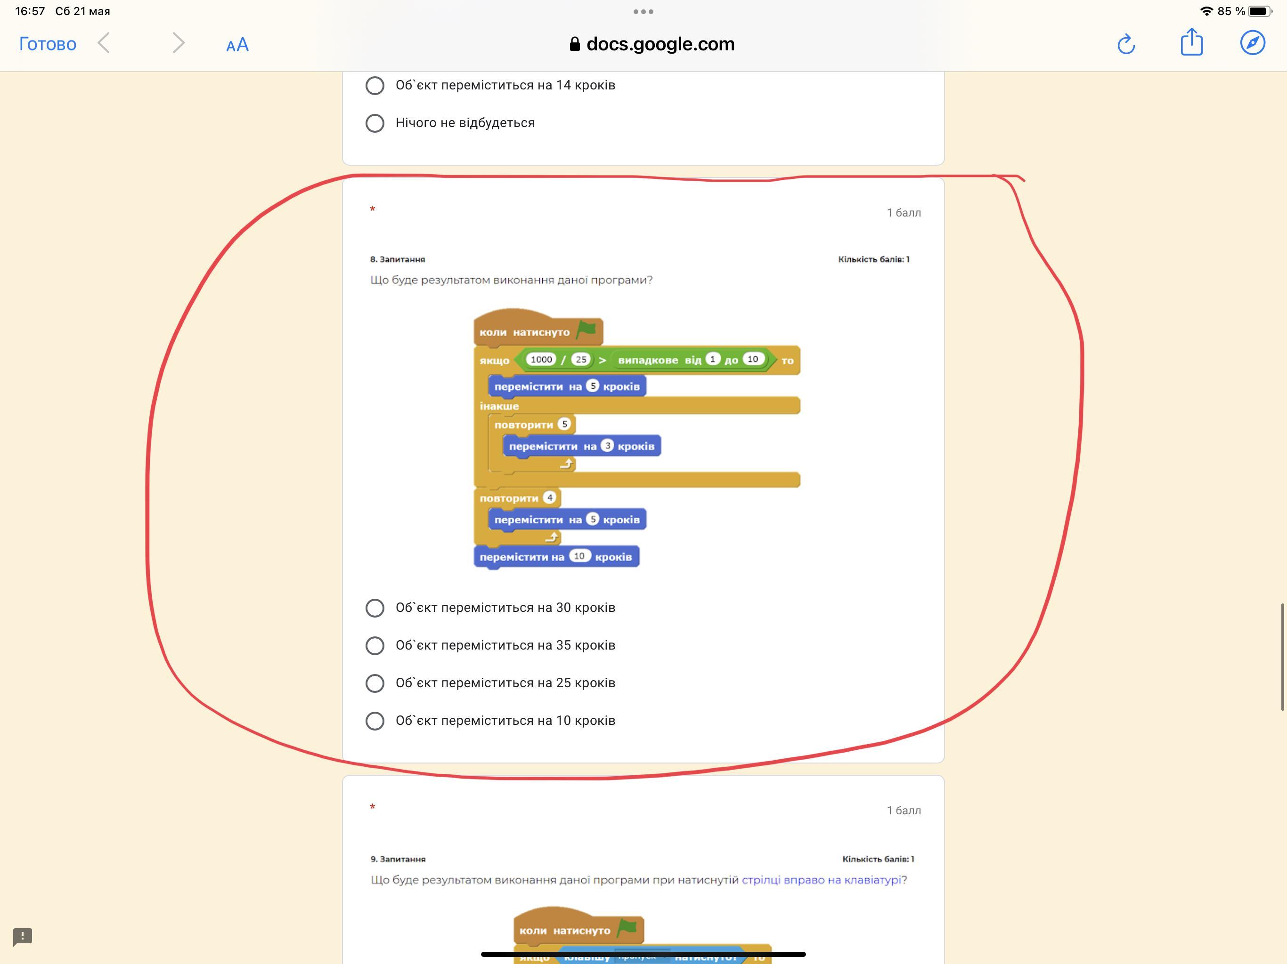Tap the Safari reload page icon
The height and width of the screenshot is (964, 1287).
pos(1126,44)
